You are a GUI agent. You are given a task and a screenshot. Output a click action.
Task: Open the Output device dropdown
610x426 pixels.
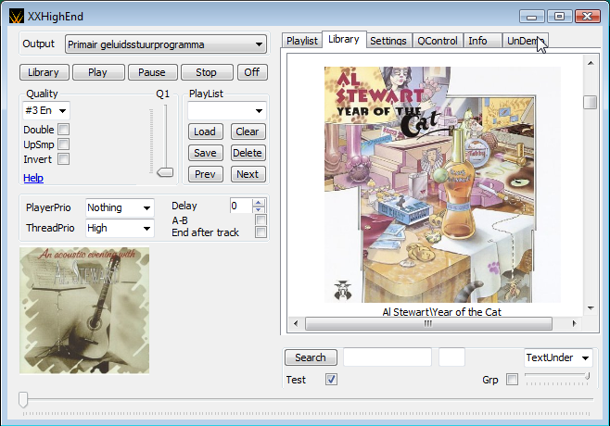coord(166,44)
